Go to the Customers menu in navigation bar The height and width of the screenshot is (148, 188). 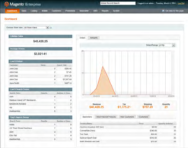56,11
